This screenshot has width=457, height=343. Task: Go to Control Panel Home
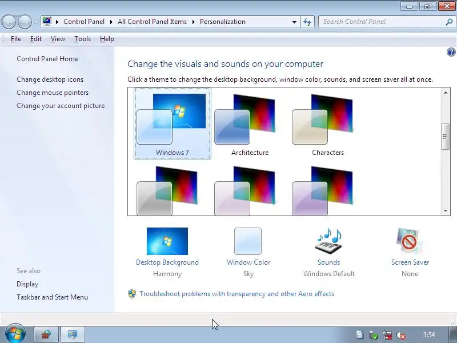tap(47, 59)
